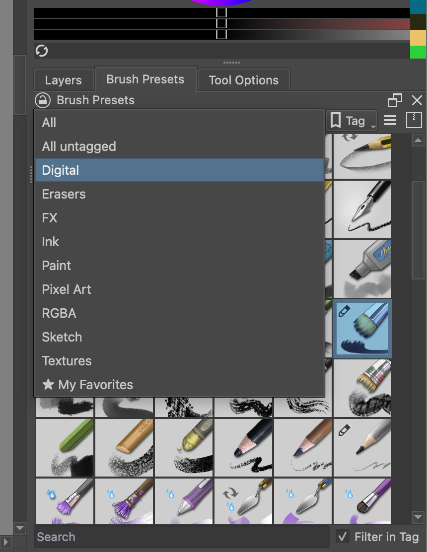427x552 pixels.
Task: Switch to the Layers tab
Action: pyautogui.click(x=64, y=80)
